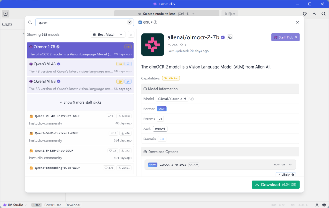Open the Best Match sort dropdown

pos(108,34)
